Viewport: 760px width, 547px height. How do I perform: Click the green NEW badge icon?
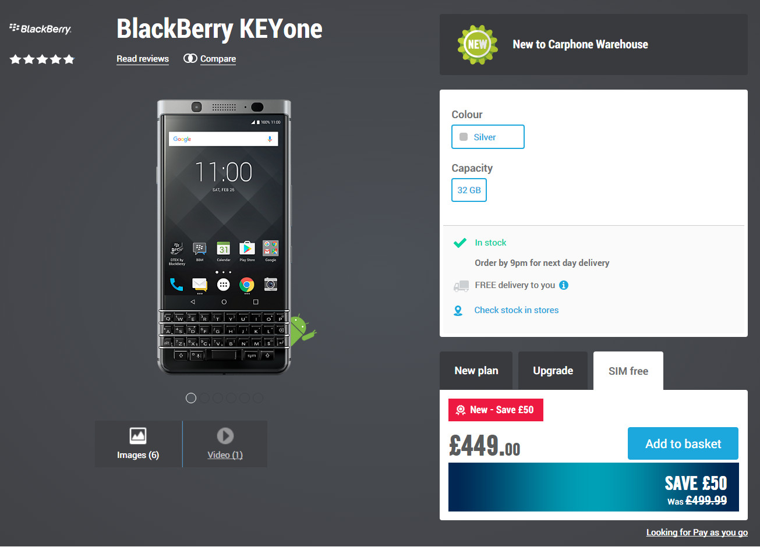pyautogui.click(x=478, y=44)
